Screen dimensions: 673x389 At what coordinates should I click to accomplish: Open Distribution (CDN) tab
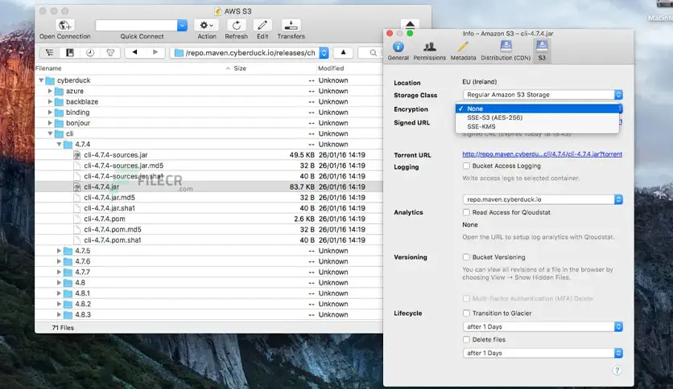[506, 51]
